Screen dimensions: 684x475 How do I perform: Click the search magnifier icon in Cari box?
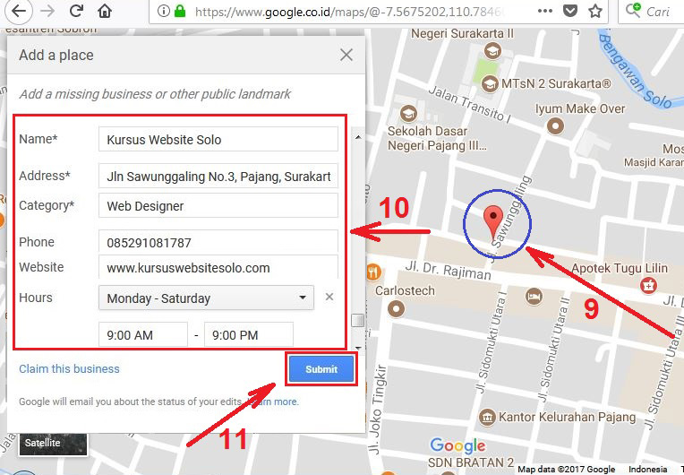[x=633, y=11]
